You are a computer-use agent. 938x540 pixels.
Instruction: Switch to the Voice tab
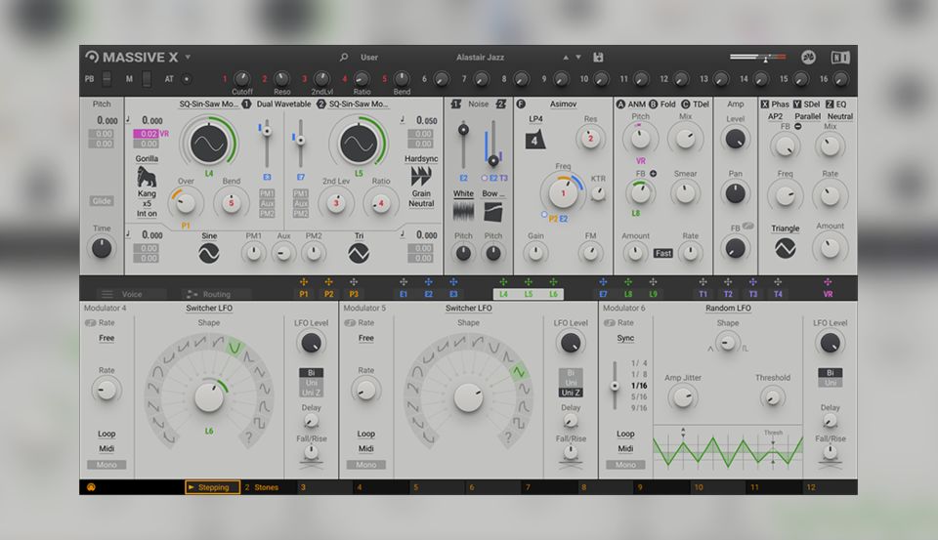click(132, 294)
